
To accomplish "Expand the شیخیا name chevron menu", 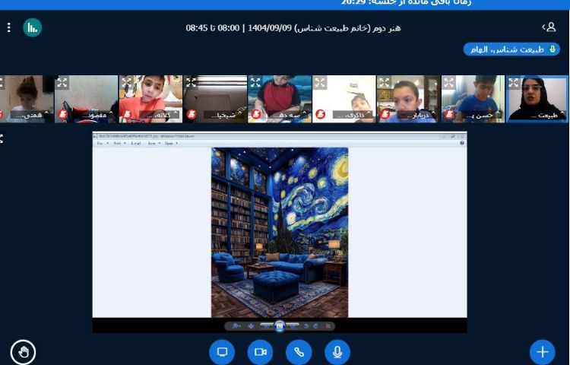I will (x=239, y=113).
